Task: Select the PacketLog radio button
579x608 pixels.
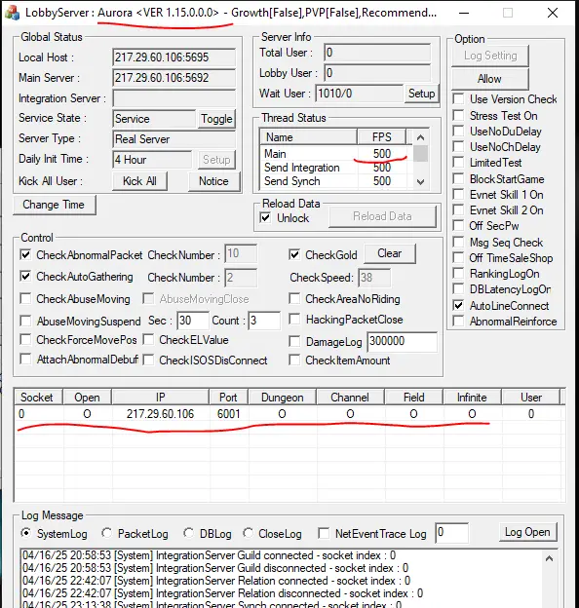Action: (x=106, y=533)
